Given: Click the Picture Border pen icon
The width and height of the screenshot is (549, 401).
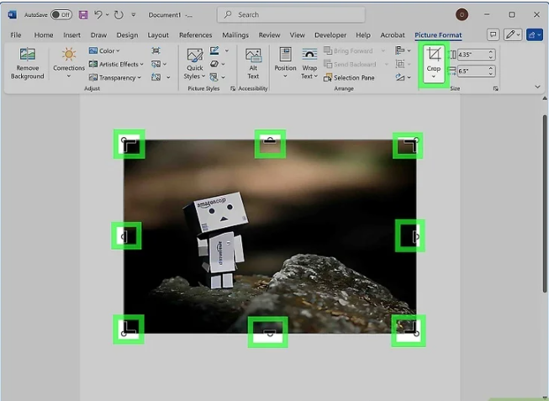Looking at the screenshot, I should point(214,50).
